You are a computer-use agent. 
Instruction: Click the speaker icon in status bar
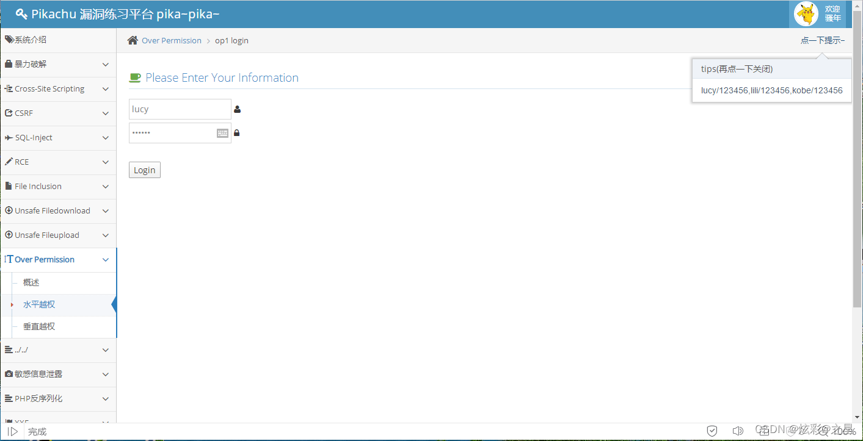[x=737, y=431]
